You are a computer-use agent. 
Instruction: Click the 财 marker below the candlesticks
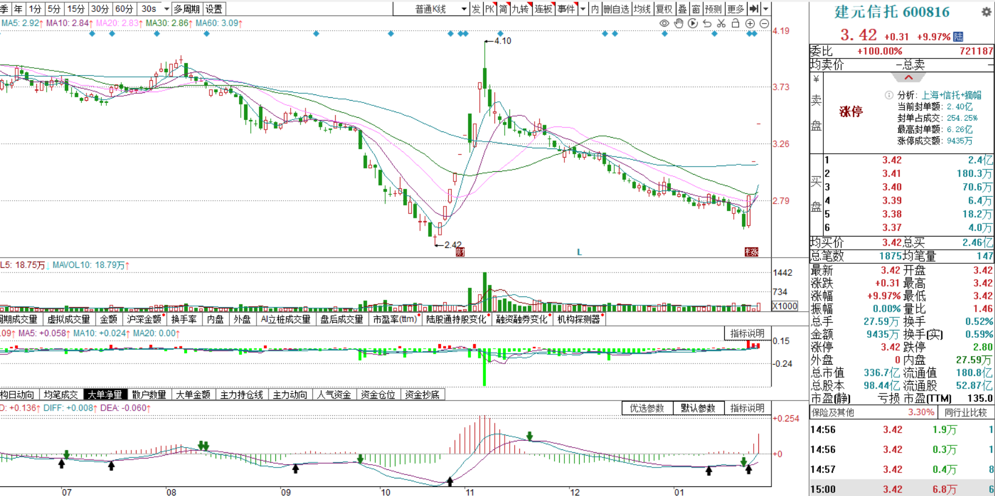[x=460, y=252]
